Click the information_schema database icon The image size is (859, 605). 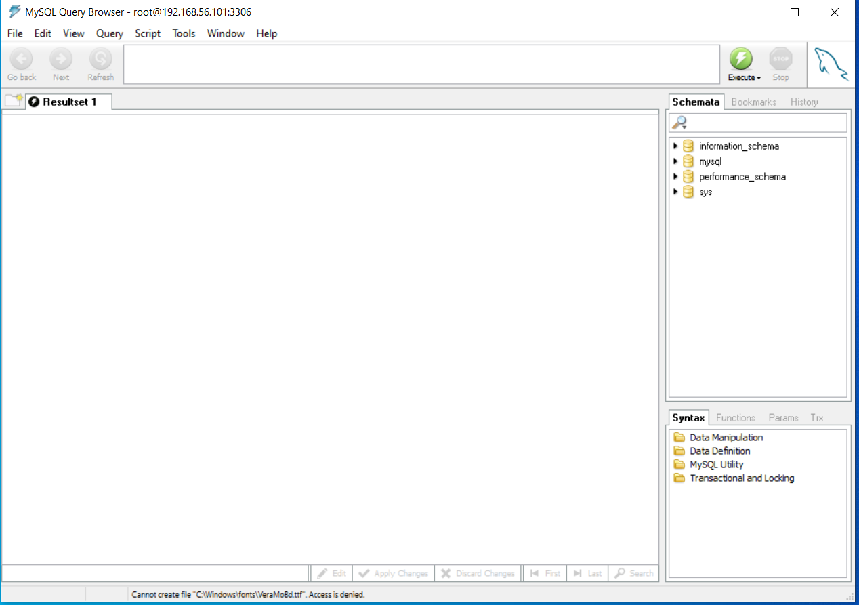(688, 146)
